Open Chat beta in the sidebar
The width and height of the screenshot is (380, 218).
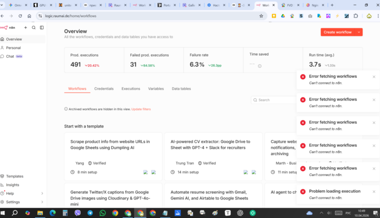pyautogui.click(x=23, y=56)
